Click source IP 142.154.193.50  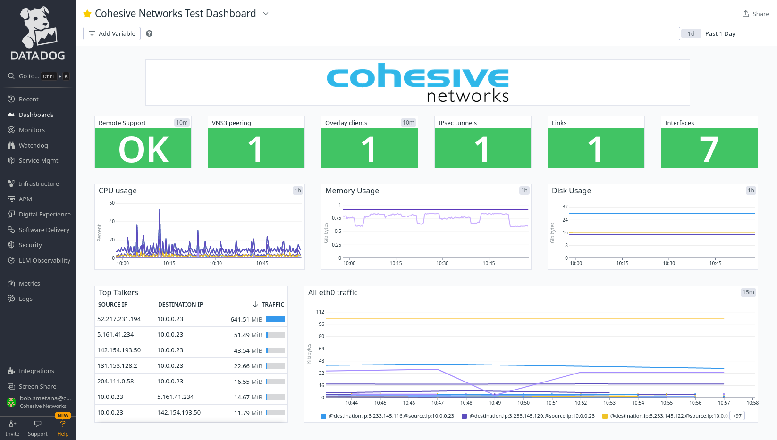click(119, 350)
